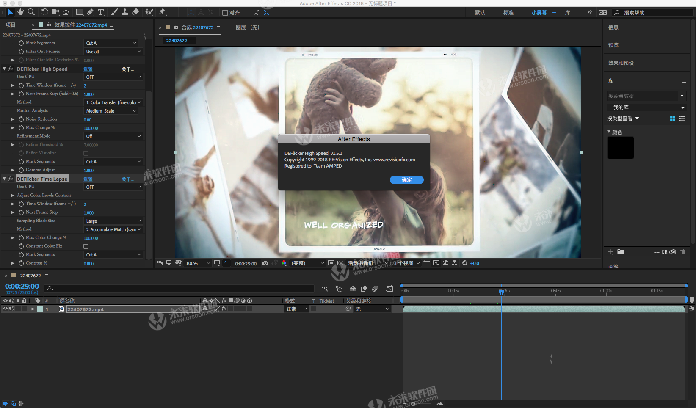This screenshot has height=408, width=696.
Task: Click 确定 in After Effects dialog
Action: point(407,180)
